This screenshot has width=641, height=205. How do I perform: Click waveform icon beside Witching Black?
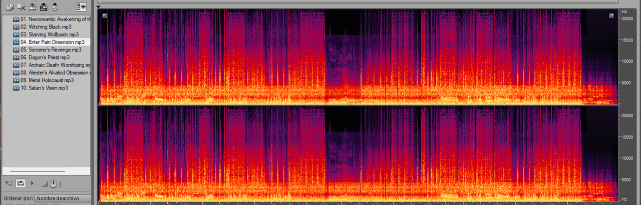(x=16, y=26)
